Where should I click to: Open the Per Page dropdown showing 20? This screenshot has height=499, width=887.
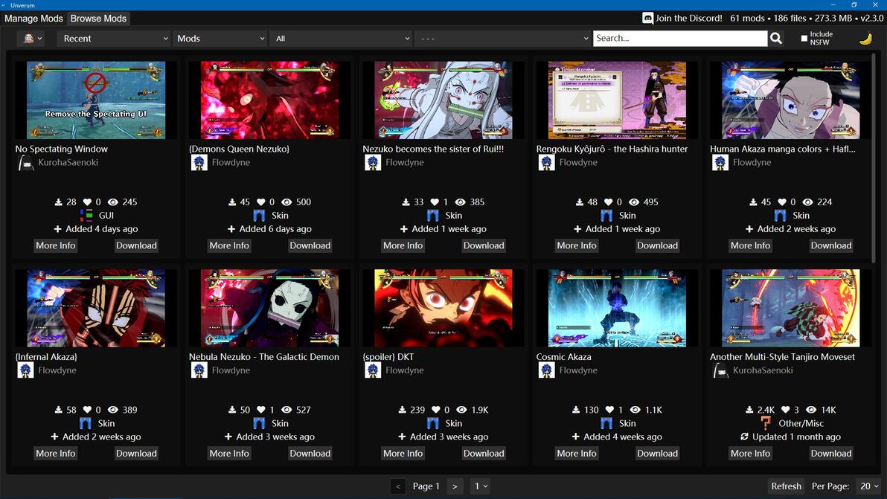tap(869, 486)
